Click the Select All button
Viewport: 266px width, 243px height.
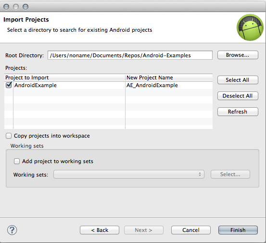click(238, 80)
